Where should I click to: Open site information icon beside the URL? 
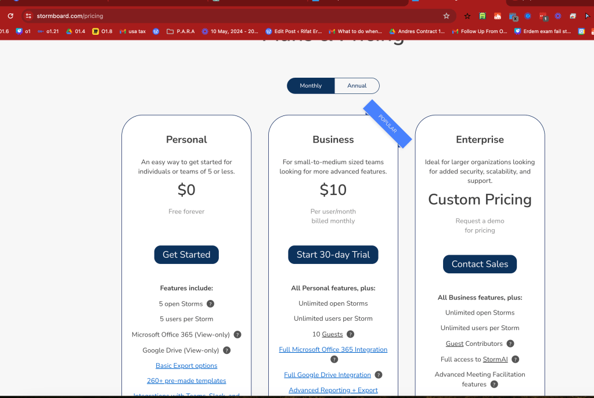[28, 16]
